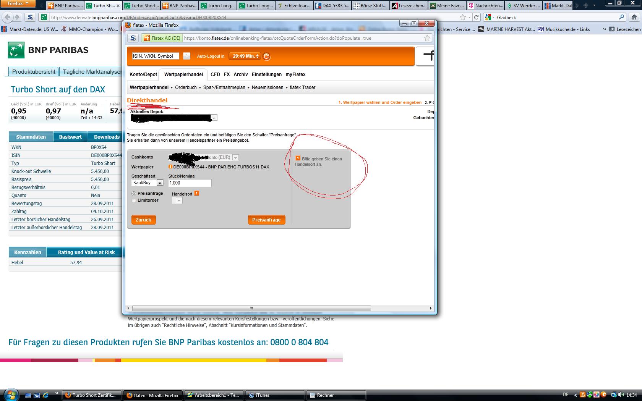Click the Show Desktop quick launch icon
This screenshot has width=642, height=401.
(x=28, y=395)
